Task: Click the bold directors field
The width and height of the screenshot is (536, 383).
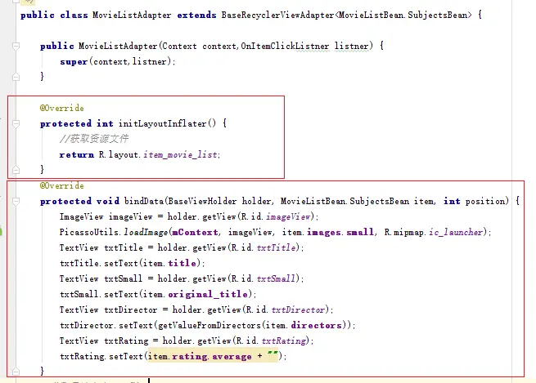Action: 316,325
